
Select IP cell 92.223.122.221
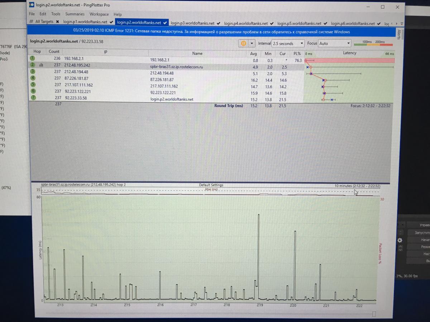pyautogui.click(x=78, y=91)
